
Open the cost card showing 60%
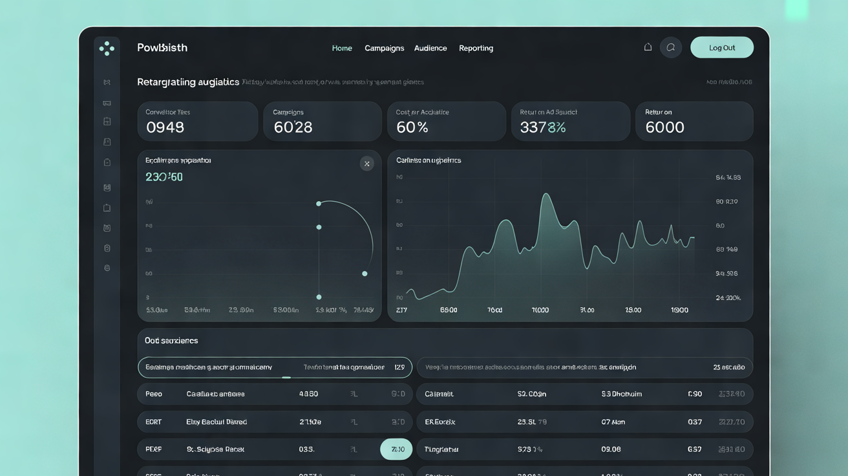447,121
